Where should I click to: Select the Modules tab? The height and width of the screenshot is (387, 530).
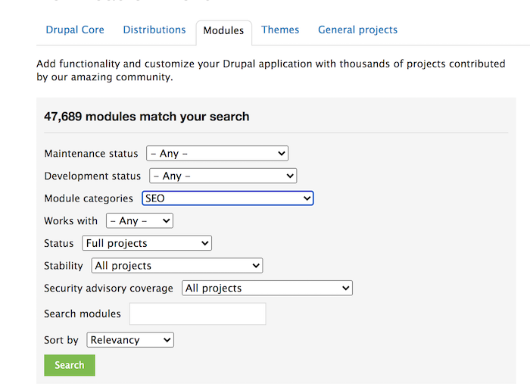pyautogui.click(x=223, y=31)
